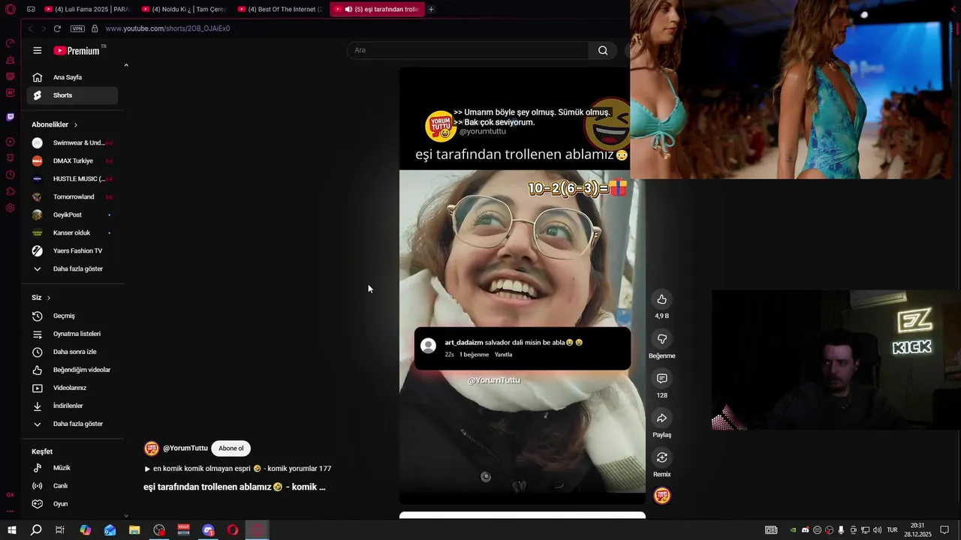Screen dimensions: 961x540
Task: Open @YorumTuttu channel link
Action: pyautogui.click(x=185, y=448)
